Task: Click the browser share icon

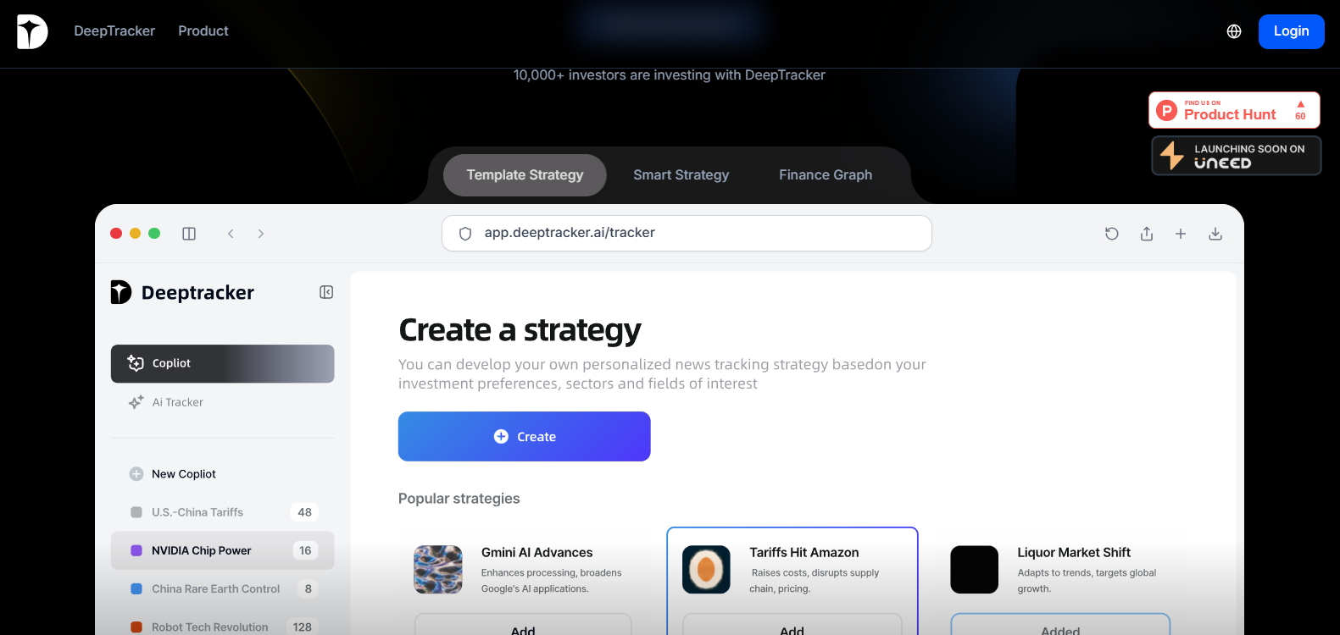Action: point(1147,234)
